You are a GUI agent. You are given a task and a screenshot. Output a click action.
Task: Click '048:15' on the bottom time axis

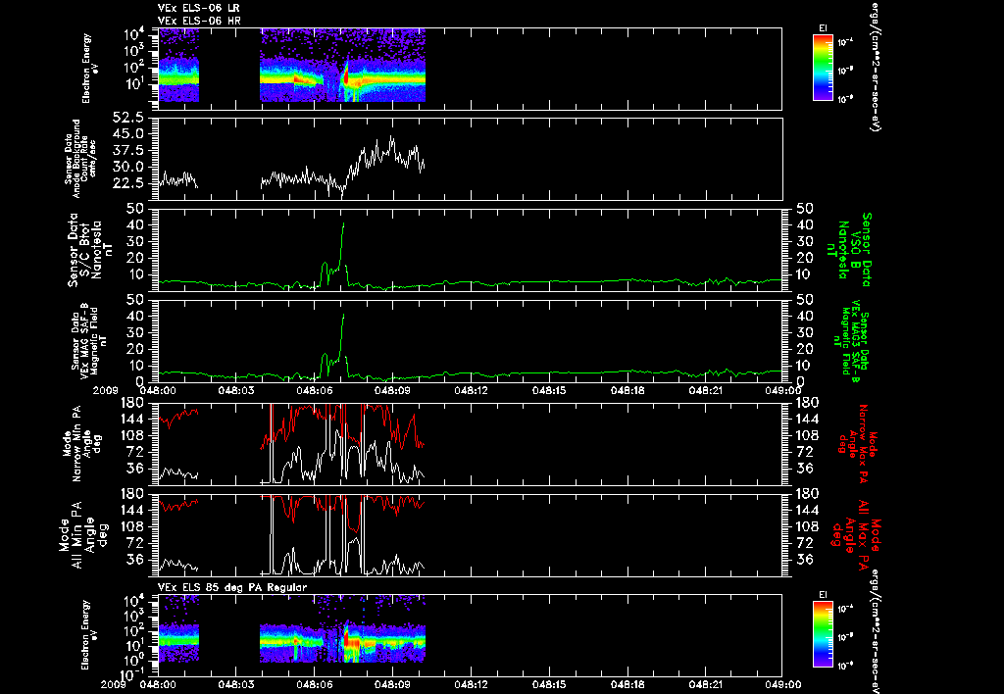point(549,684)
